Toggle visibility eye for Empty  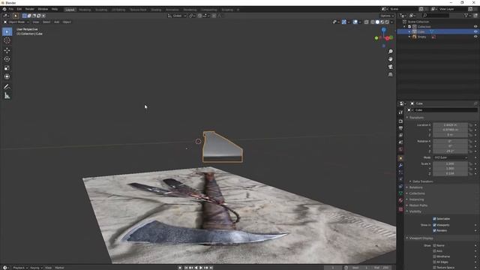point(475,37)
